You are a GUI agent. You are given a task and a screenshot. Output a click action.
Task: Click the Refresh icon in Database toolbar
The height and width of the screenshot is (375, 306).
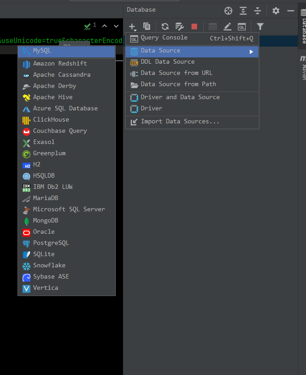pyautogui.click(x=165, y=26)
